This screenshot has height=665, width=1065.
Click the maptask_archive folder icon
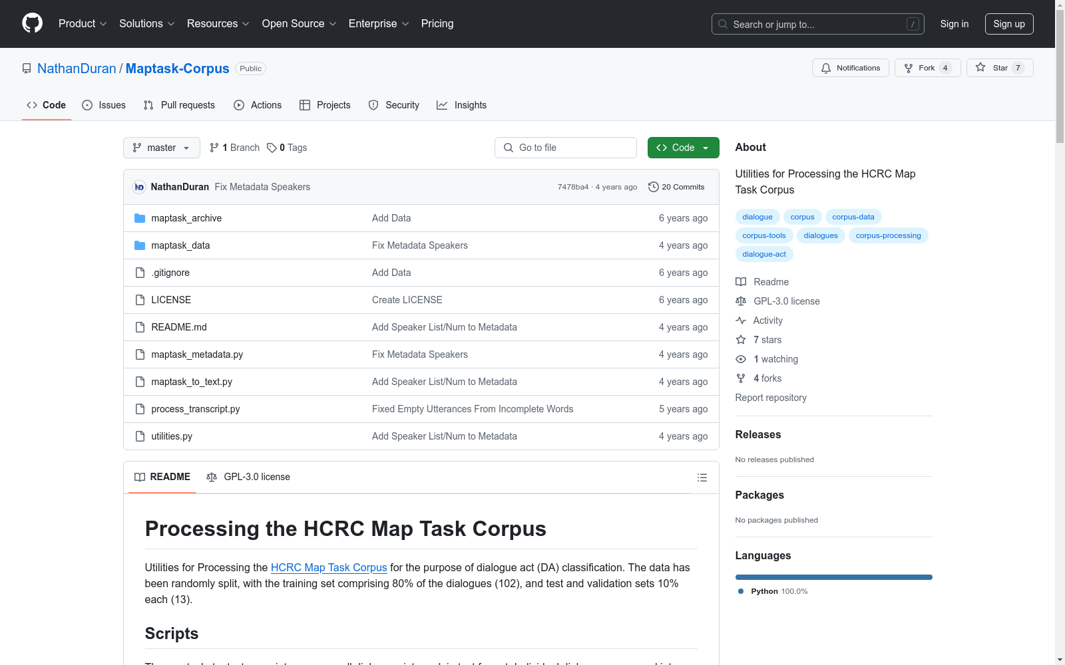coord(140,218)
